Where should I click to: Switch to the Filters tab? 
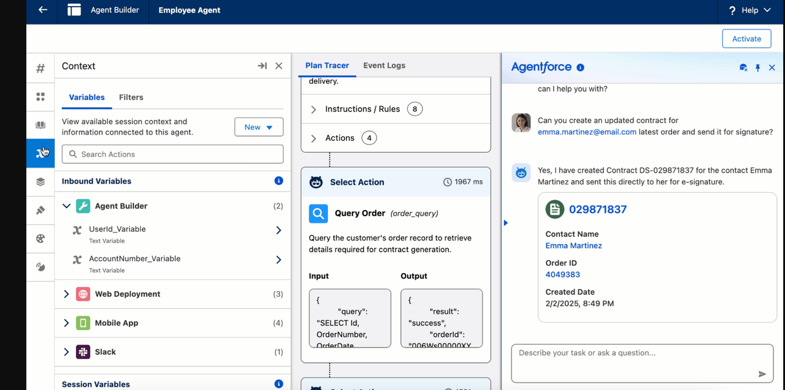tap(131, 97)
